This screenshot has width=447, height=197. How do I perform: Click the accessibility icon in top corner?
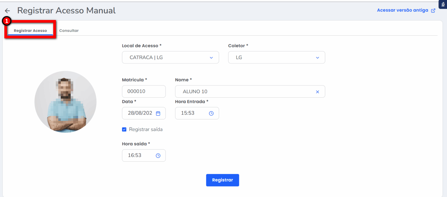[443, 4]
